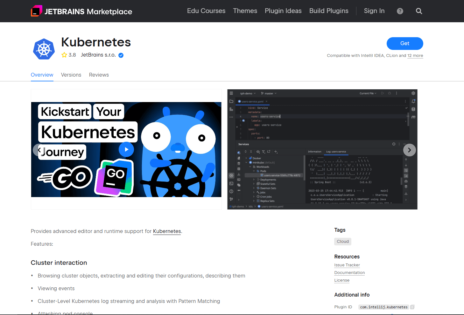Click the Kubernetes plugin title
The width and height of the screenshot is (464, 315).
pyautogui.click(x=96, y=42)
